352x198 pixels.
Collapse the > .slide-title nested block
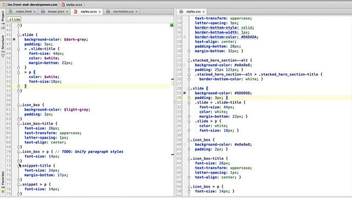pyautogui.click(x=18, y=49)
